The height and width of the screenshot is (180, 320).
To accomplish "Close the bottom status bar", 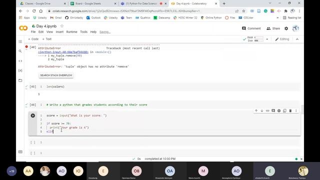I will click(x=301, y=159).
